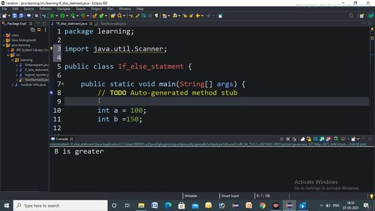Image resolution: width=375 pixels, height=211 pixels.
Task: Toggle Show Whitespace Characters pilcrow icon
Action: click(x=156, y=16)
